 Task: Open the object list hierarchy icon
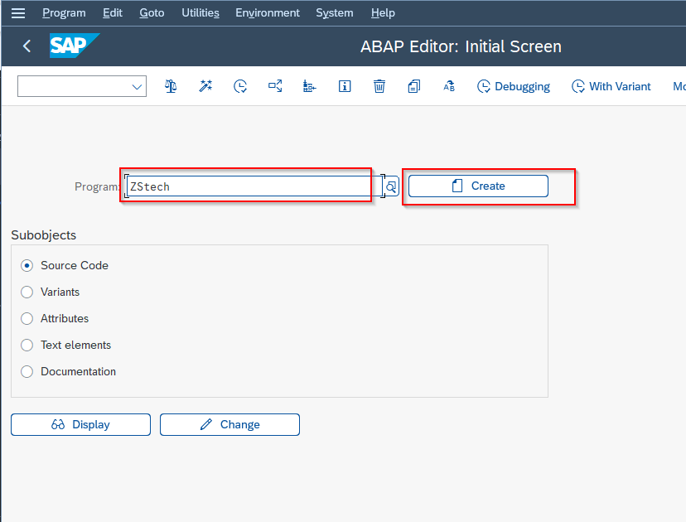310,86
